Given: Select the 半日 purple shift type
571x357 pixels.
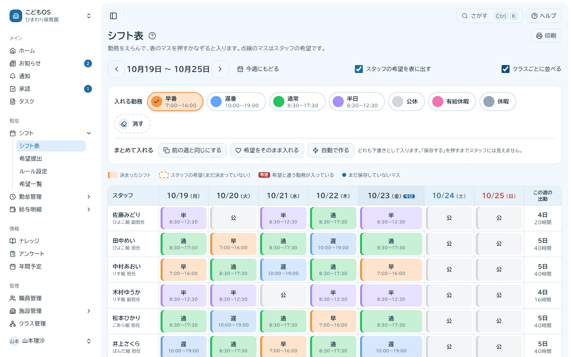Looking at the screenshot, I should (357, 102).
